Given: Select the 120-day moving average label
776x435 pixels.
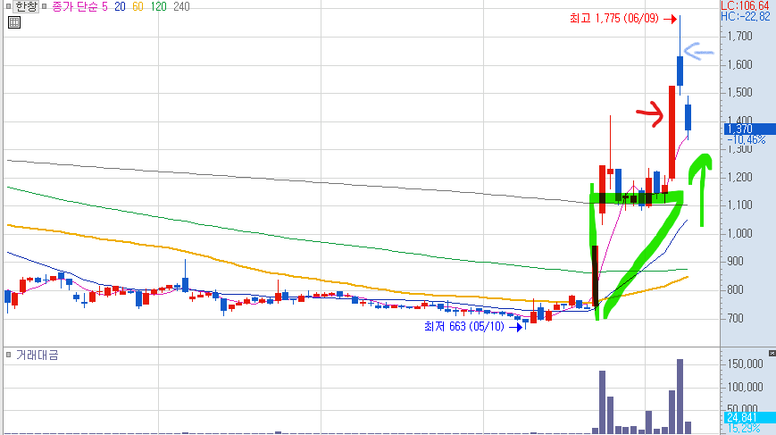Looking at the screenshot, I should point(158,6).
